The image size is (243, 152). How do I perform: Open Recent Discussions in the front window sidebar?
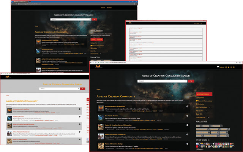coord(204,101)
